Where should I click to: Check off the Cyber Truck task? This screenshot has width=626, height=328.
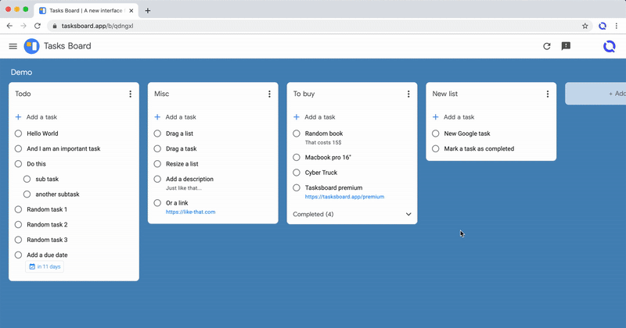pyautogui.click(x=297, y=172)
